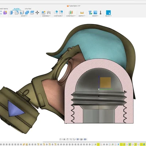This screenshot has height=146, width=146.
Task: Expand the Zoom Window dropdown arrow
Action: point(75,139)
